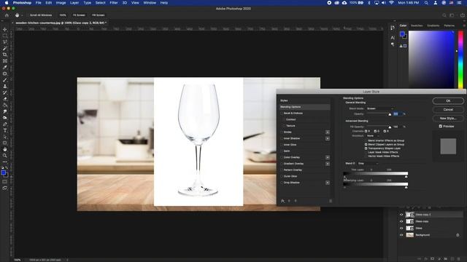The height and width of the screenshot is (262, 467).
Task: Click the plus button beside Drop Shadow
Action: click(x=328, y=183)
